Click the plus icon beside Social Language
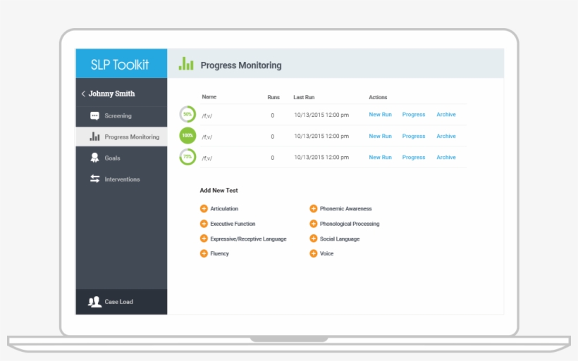The width and height of the screenshot is (578, 361). tap(314, 239)
